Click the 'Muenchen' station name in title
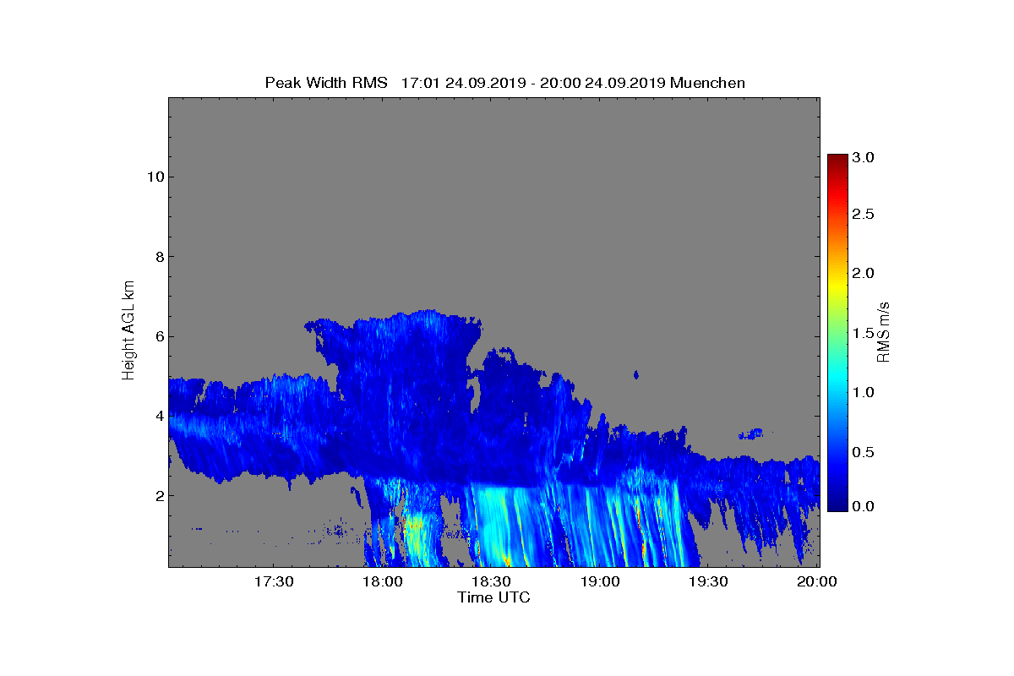This screenshot has height=676, width=1014. point(707,83)
